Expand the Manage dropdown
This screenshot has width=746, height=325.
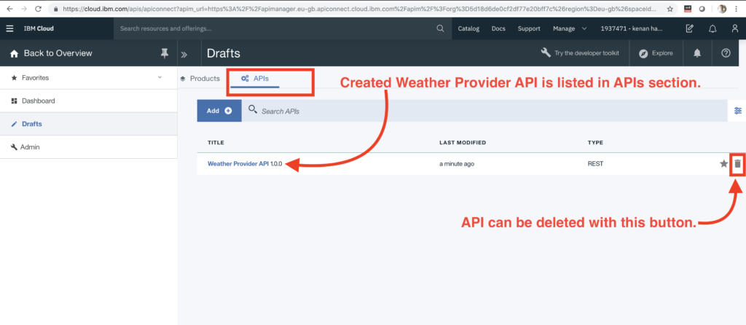(x=570, y=28)
